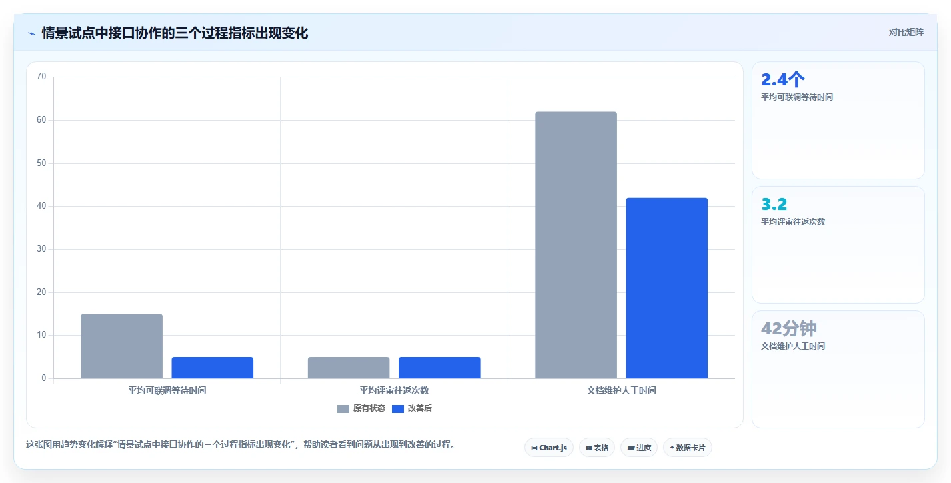Click the blue bar for 平均可联调等待时间
The height and width of the screenshot is (483, 951).
212,368
